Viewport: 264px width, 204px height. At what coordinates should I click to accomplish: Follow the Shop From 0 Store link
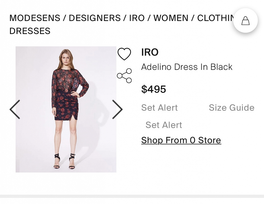coord(181,140)
